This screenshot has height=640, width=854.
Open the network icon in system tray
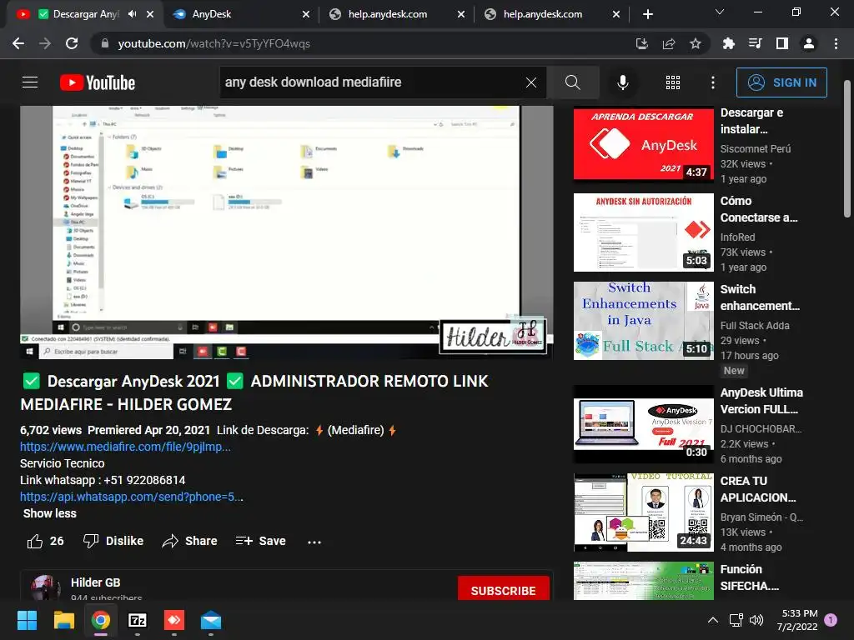pos(736,620)
